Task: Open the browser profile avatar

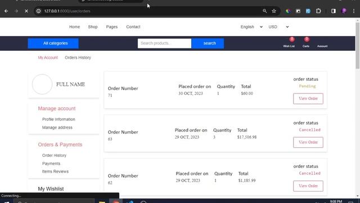Action: pos(344,11)
